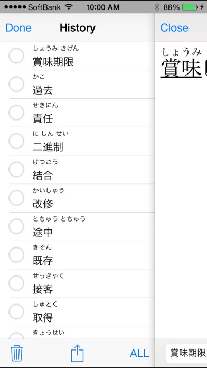Open the 取得 history entry

pos(82,312)
